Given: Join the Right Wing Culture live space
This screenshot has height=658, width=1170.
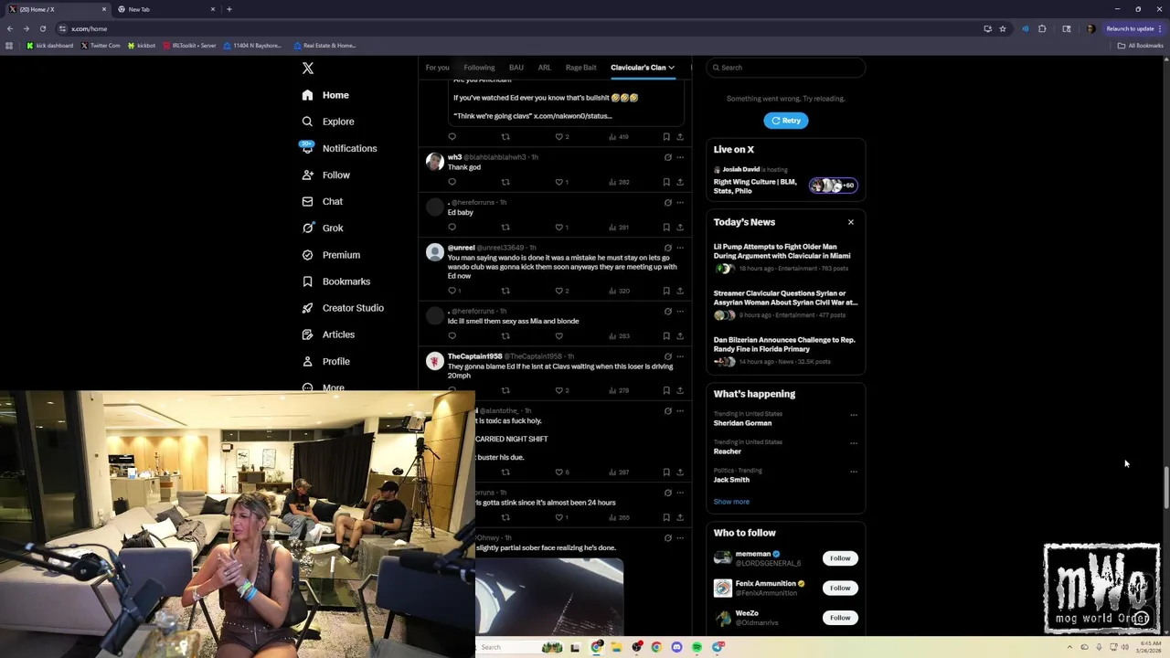Looking at the screenshot, I should [x=786, y=180].
